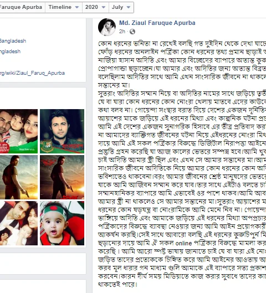Open the July month dropdown

point(121,7)
